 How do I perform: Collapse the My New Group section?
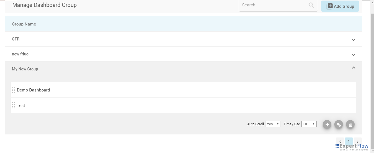click(x=353, y=68)
